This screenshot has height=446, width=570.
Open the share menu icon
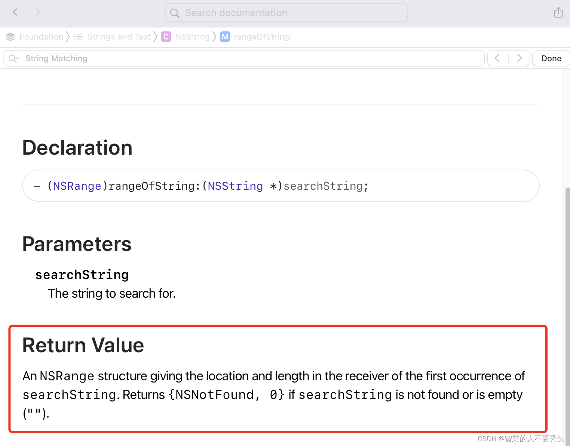[x=558, y=12]
